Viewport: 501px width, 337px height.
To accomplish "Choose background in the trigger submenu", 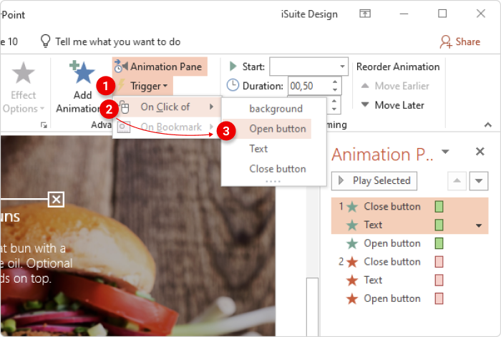I will point(276,109).
